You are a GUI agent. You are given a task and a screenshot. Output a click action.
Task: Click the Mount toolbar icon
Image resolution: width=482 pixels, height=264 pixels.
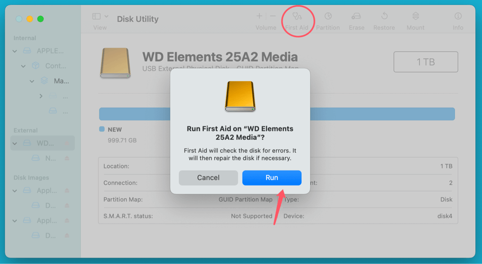(x=415, y=16)
